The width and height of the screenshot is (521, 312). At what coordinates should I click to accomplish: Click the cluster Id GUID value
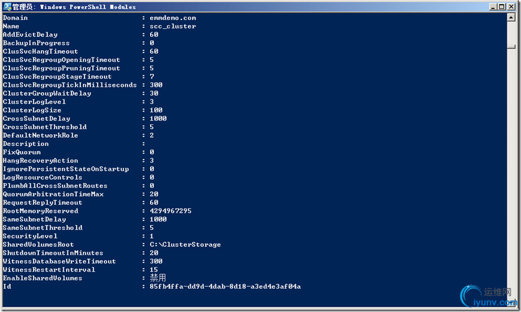pos(225,287)
